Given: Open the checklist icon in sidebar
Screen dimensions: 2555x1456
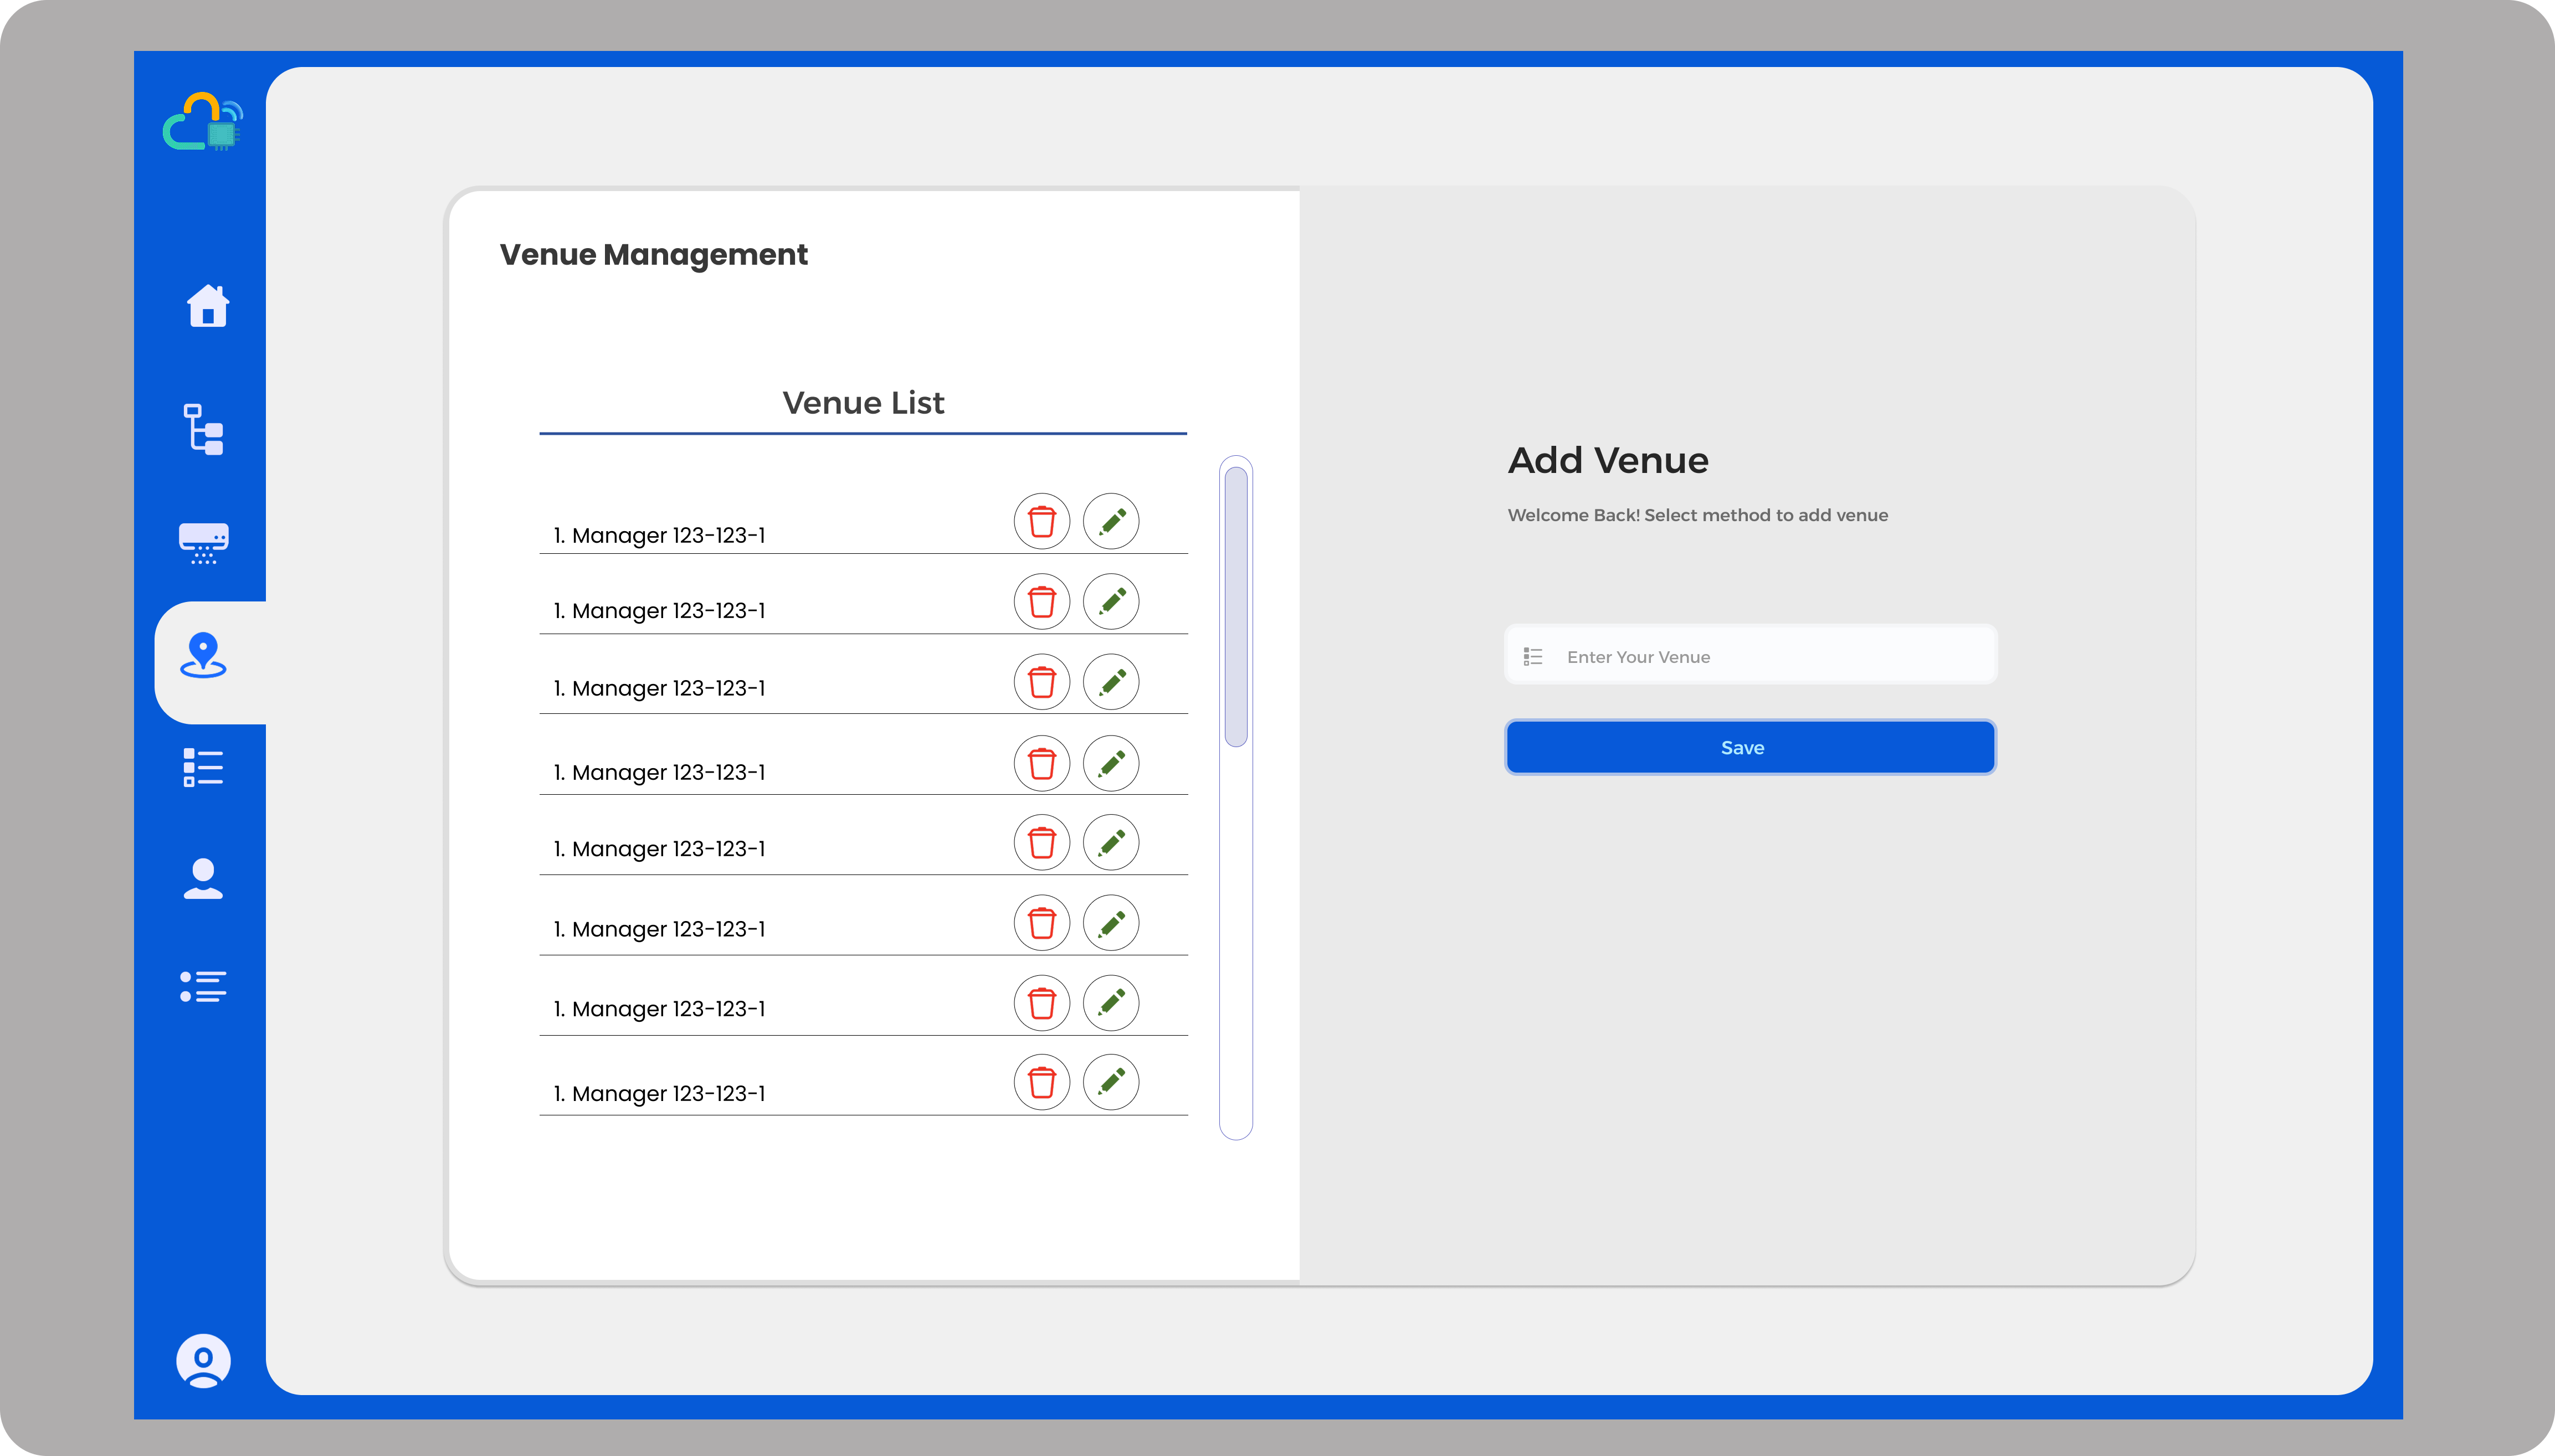Looking at the screenshot, I should click(x=204, y=768).
